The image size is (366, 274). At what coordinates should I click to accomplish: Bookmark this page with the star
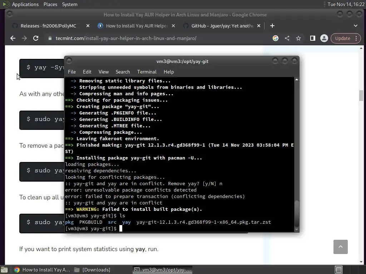pyautogui.click(x=298, y=38)
